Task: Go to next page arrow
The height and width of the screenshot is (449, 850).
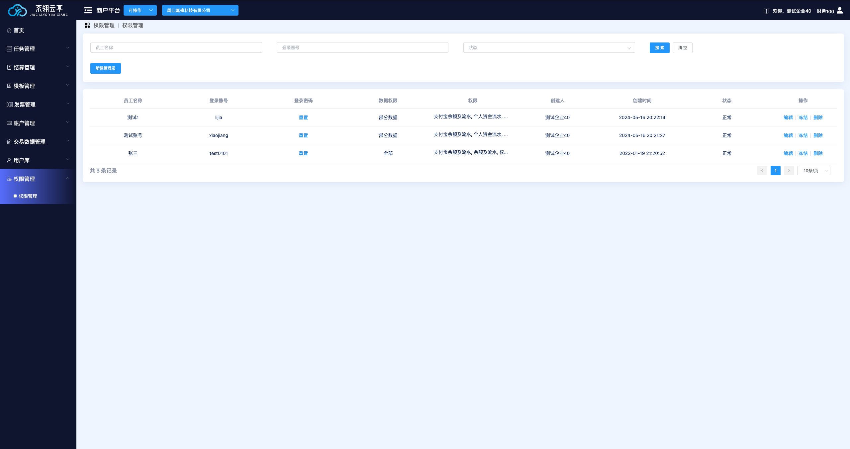Action: (789, 171)
